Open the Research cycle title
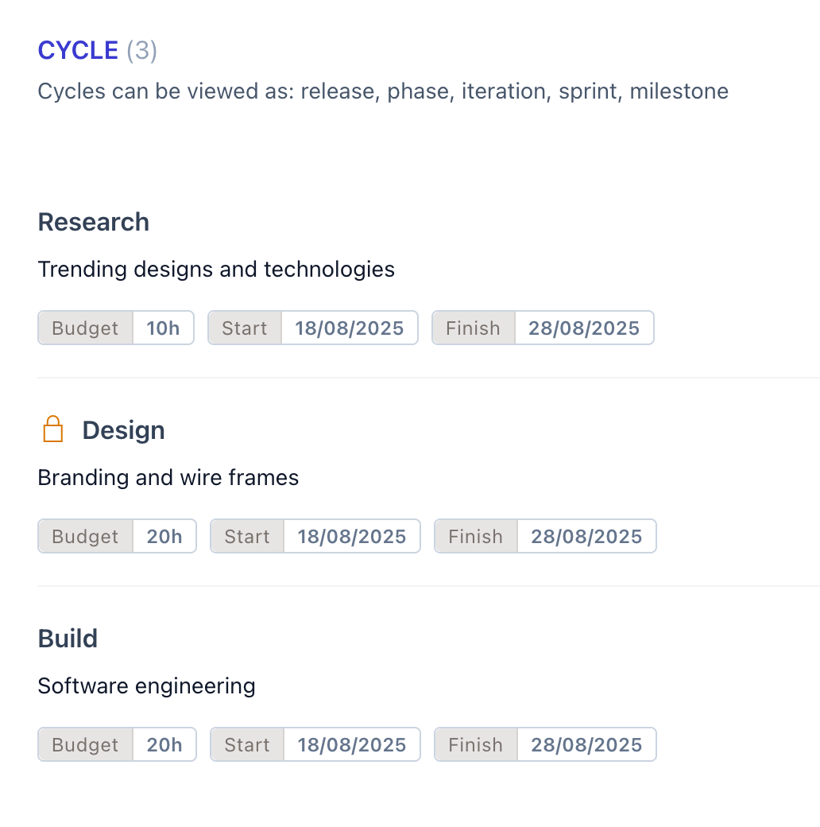 tap(94, 222)
